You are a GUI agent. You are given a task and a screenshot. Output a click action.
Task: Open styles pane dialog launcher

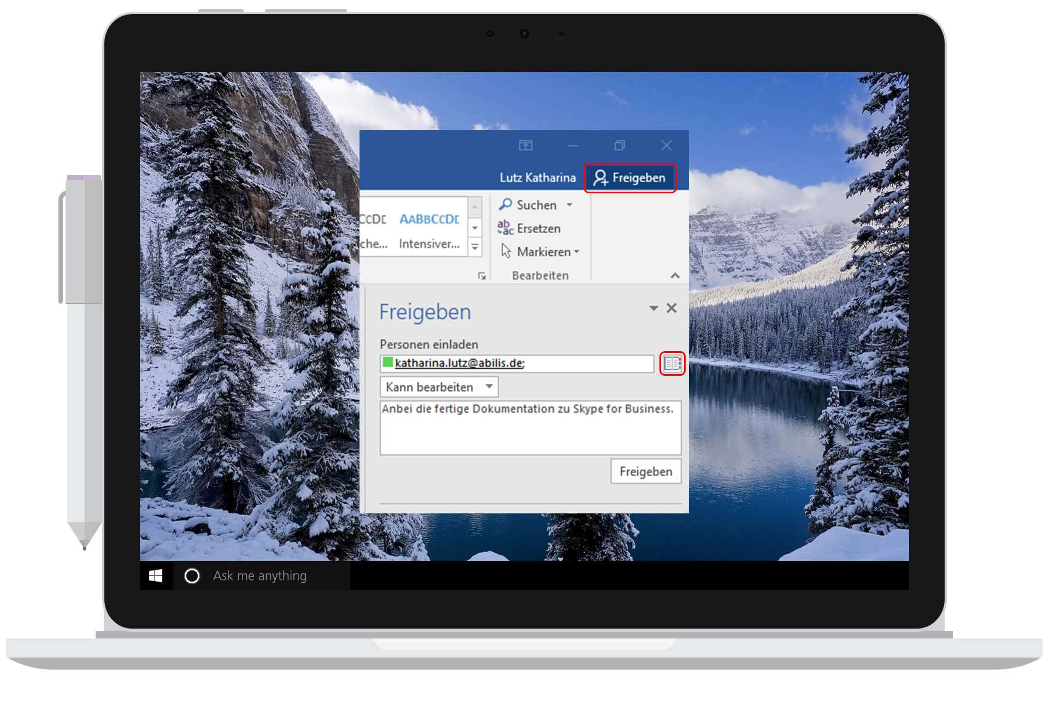pos(481,276)
